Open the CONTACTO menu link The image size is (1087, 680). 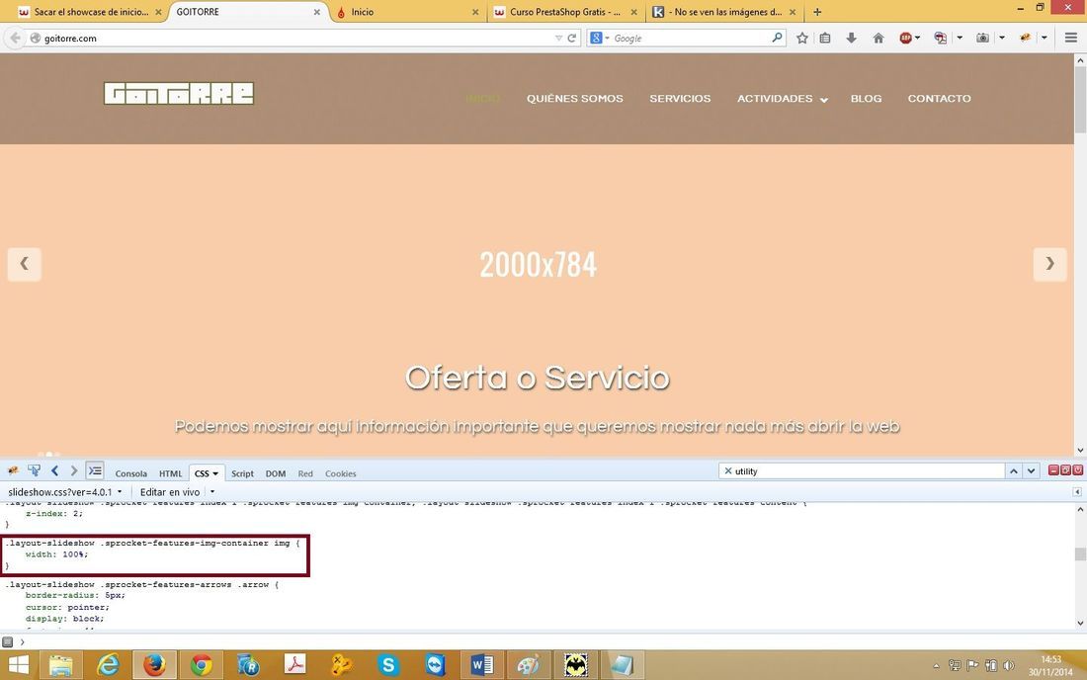(x=940, y=99)
